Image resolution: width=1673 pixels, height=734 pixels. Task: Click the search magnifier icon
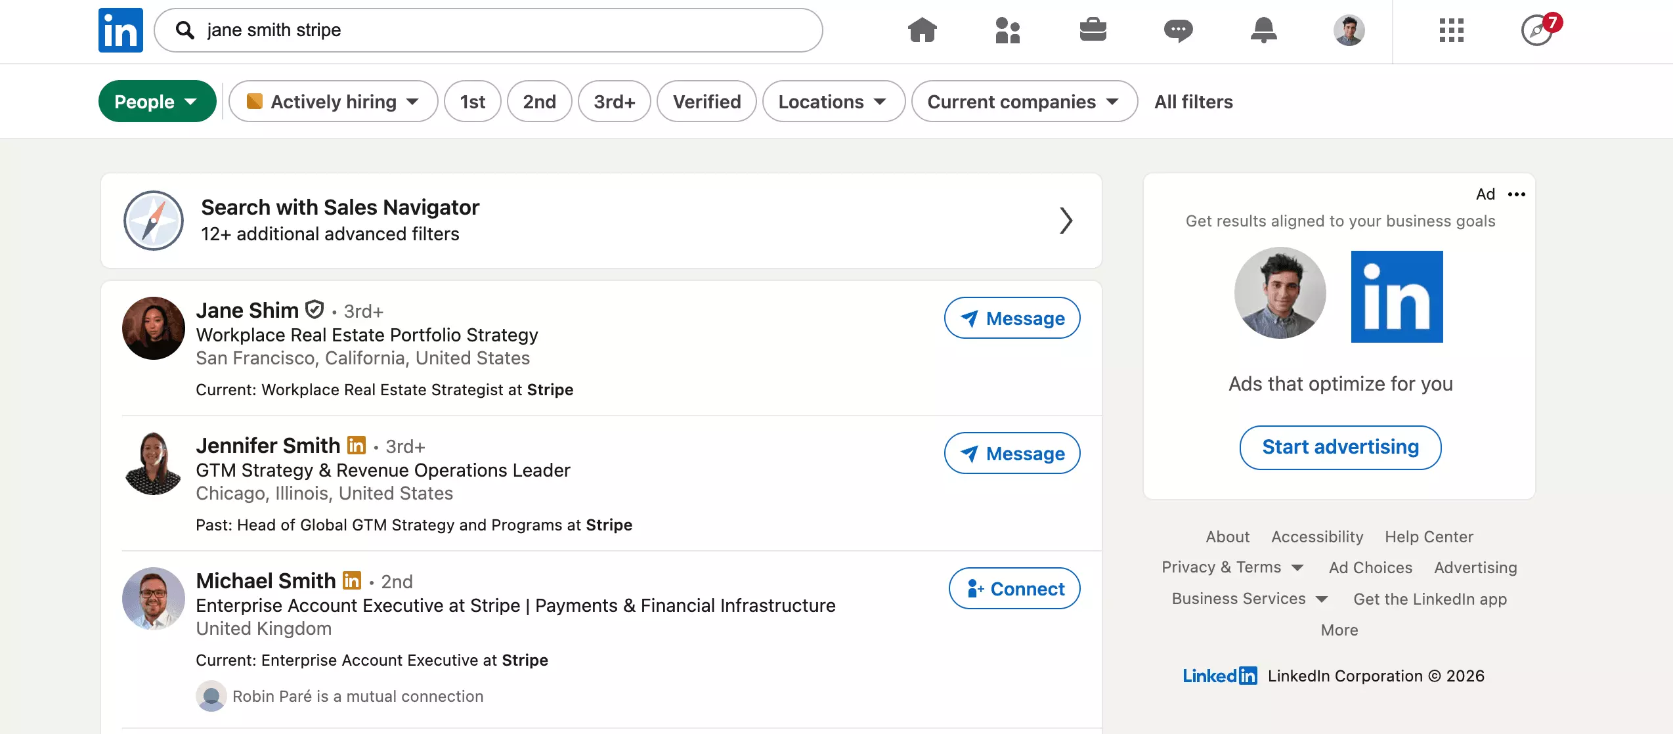pyautogui.click(x=185, y=30)
